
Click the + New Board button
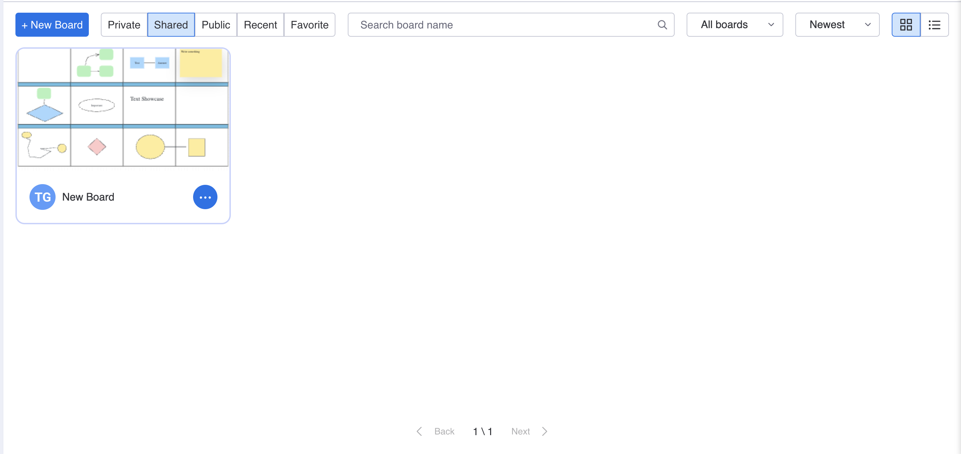pos(52,25)
